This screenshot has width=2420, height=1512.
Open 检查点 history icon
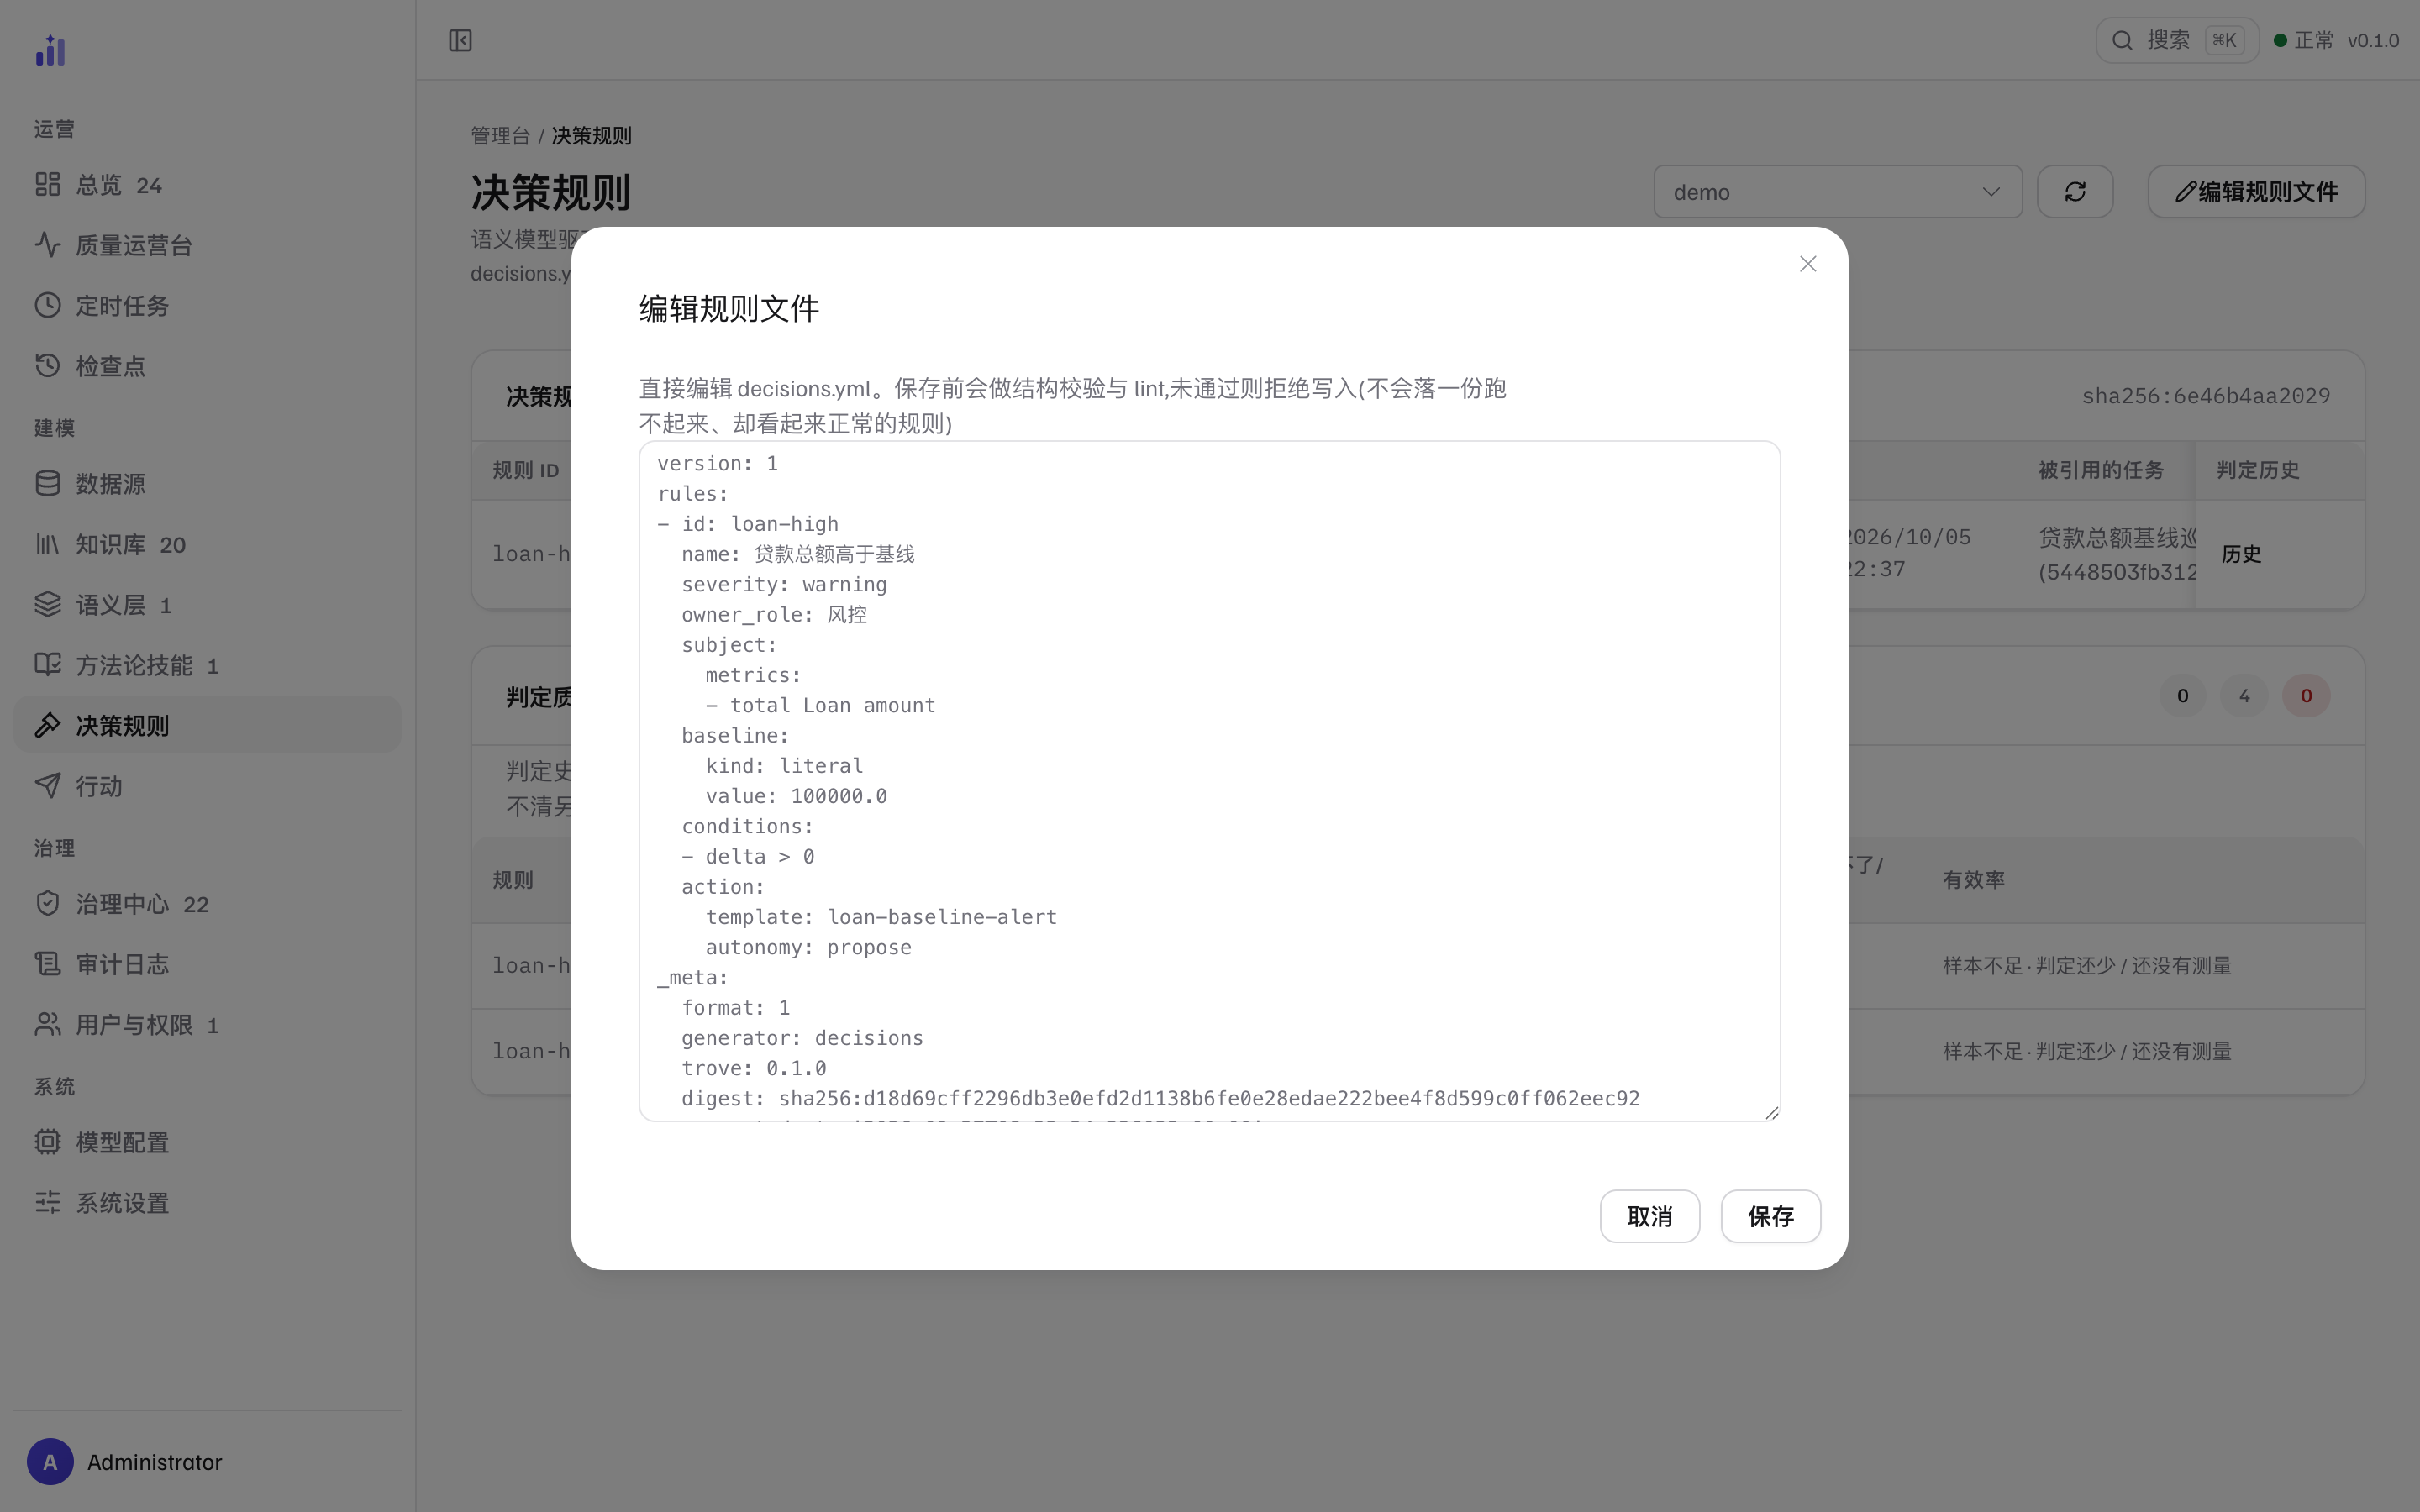(x=48, y=366)
